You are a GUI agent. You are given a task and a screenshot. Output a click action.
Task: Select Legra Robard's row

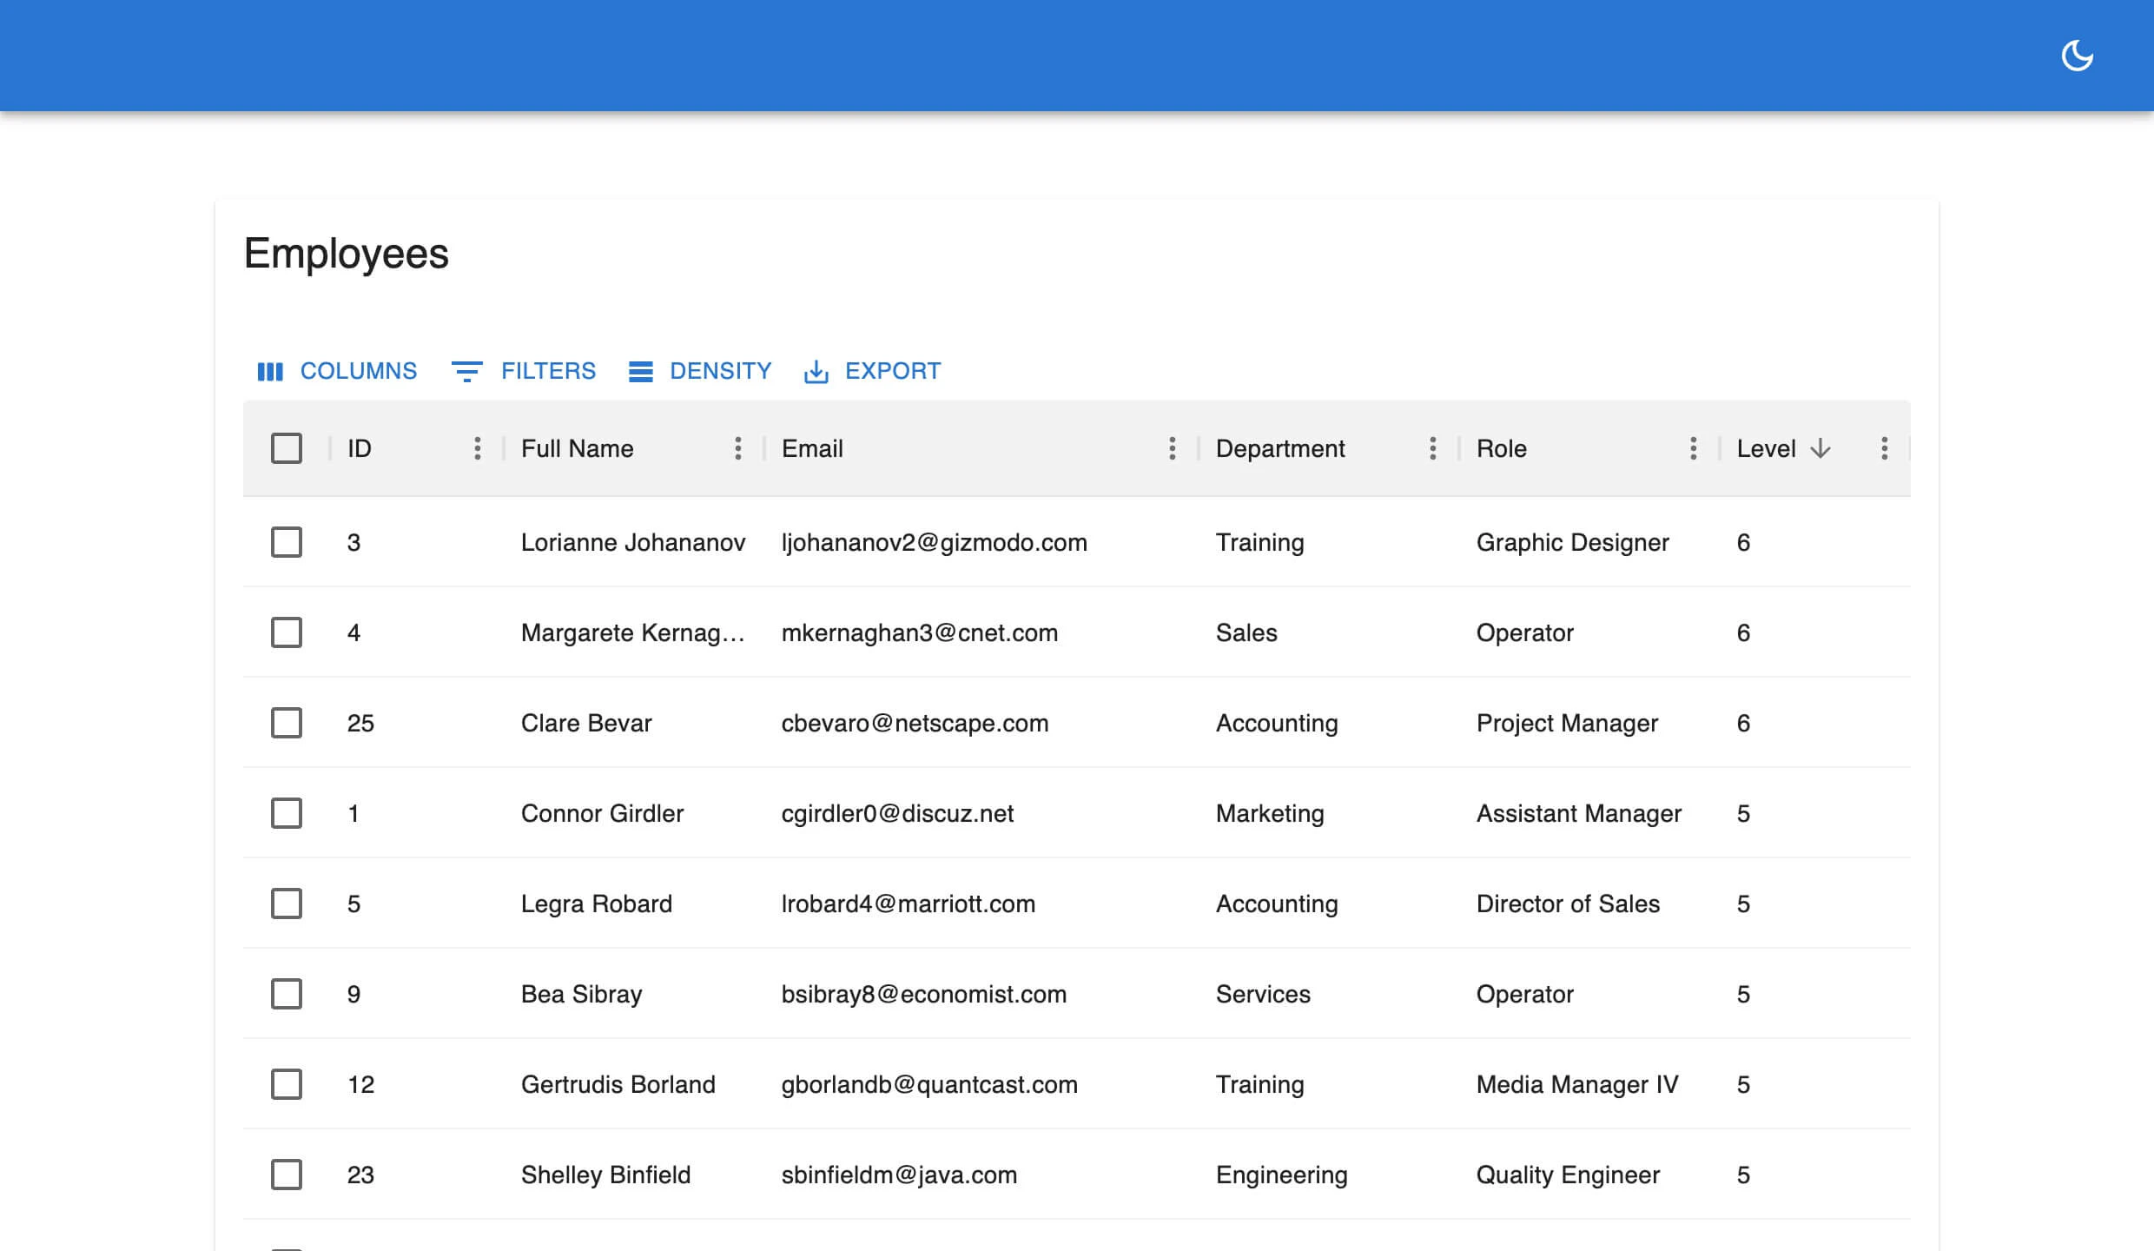(x=287, y=903)
